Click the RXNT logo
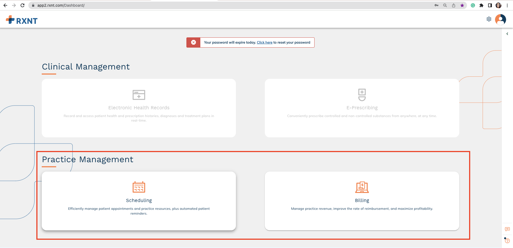Image resolution: width=513 pixels, height=248 pixels. click(22, 20)
